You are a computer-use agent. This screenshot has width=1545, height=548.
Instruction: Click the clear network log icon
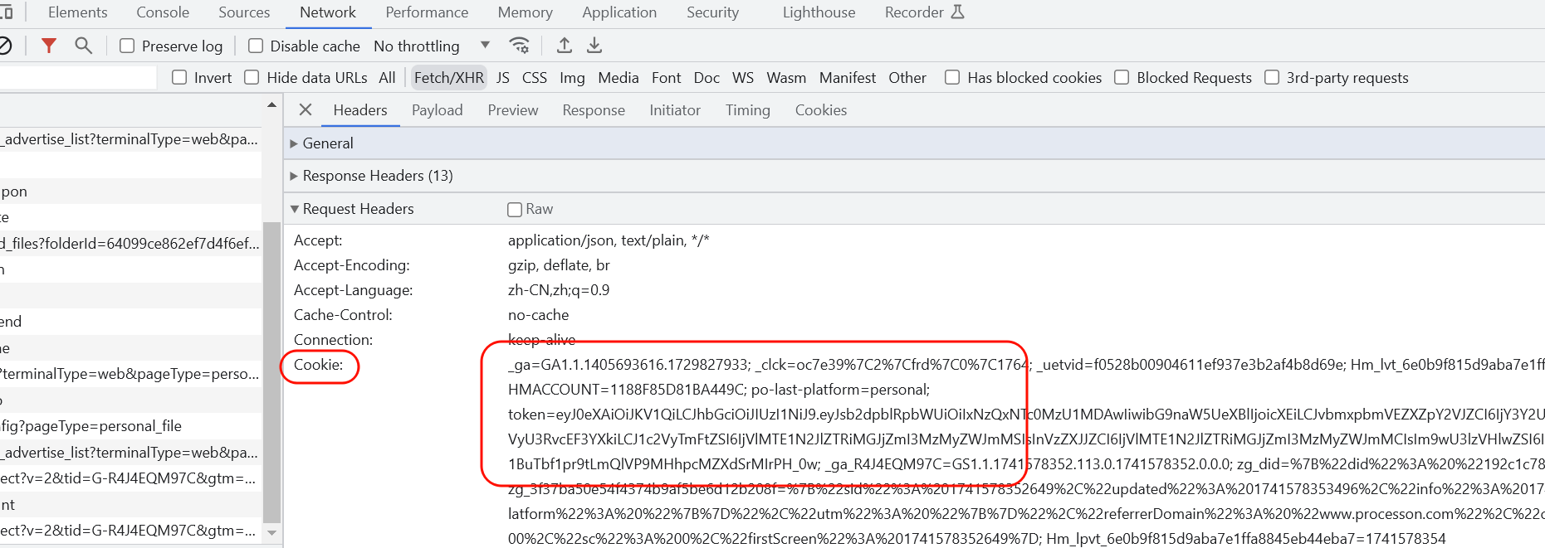coord(4,46)
